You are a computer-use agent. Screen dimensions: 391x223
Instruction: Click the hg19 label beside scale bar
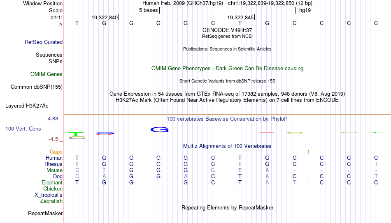pyautogui.click(x=305, y=10)
